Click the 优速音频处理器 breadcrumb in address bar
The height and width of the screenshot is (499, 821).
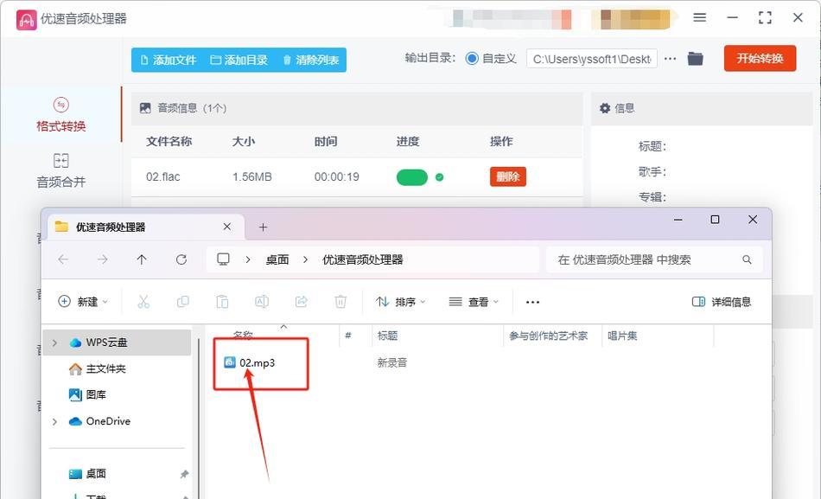(362, 259)
